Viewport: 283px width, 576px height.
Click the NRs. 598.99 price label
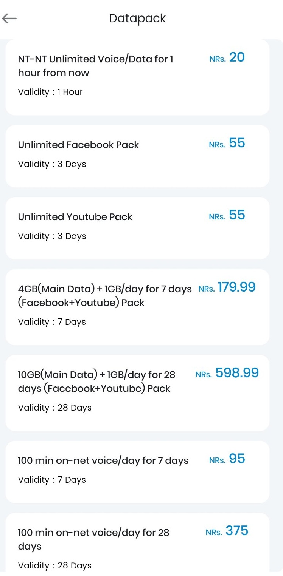[x=227, y=373]
